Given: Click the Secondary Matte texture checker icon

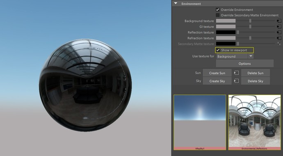Looking at the screenshot, I should (x=279, y=44).
